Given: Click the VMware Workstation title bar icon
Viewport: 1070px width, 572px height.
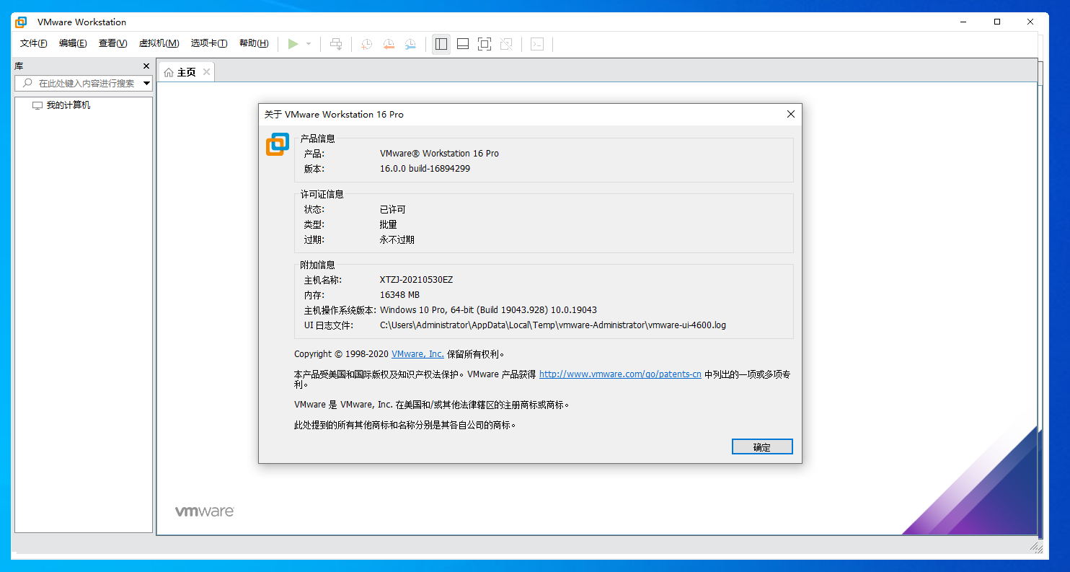Looking at the screenshot, I should tap(21, 22).
